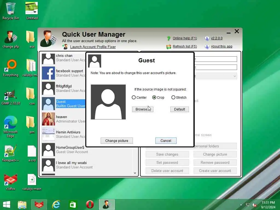Screen dimensions: 280x210
Task: Click the Delete user account button
Action: (167, 171)
